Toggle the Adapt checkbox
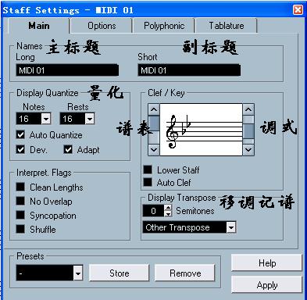 point(68,150)
